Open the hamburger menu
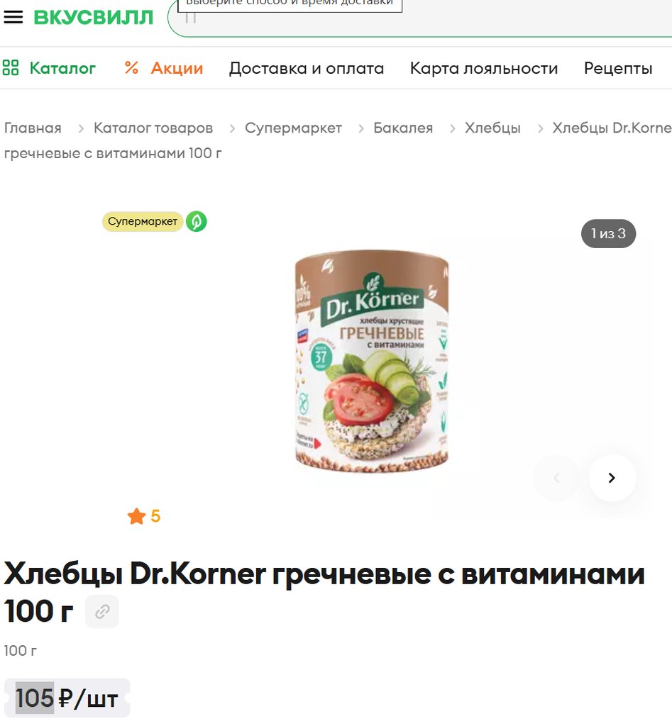The image size is (672, 726). (x=13, y=17)
